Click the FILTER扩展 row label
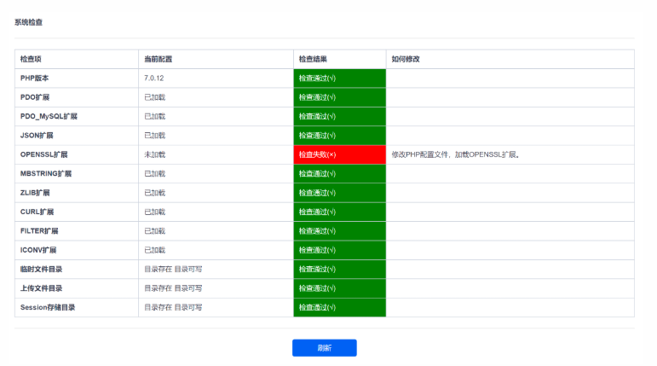The width and height of the screenshot is (657, 366). tap(39, 231)
